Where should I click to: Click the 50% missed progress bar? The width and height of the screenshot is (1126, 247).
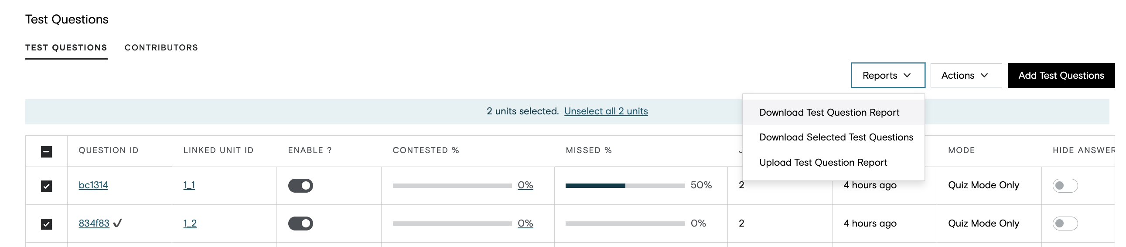(625, 186)
